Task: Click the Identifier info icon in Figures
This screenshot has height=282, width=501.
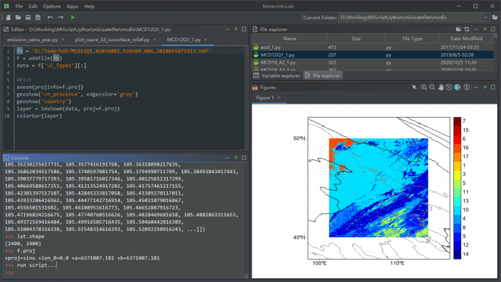Action: pyautogui.click(x=466, y=88)
